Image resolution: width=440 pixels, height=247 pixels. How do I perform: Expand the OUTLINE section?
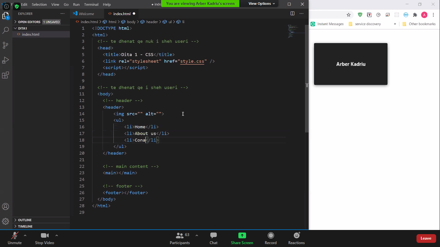pos(25,220)
